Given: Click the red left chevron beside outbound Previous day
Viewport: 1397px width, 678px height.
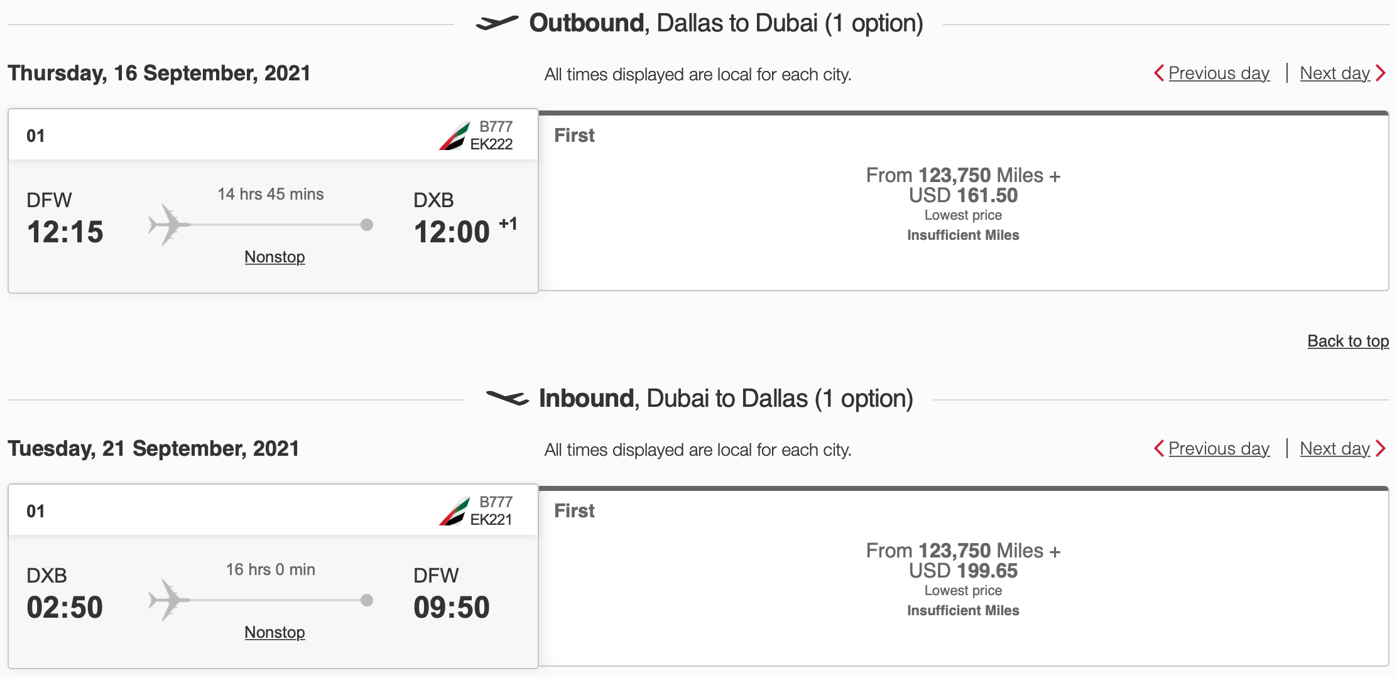Looking at the screenshot, I should [x=1159, y=73].
